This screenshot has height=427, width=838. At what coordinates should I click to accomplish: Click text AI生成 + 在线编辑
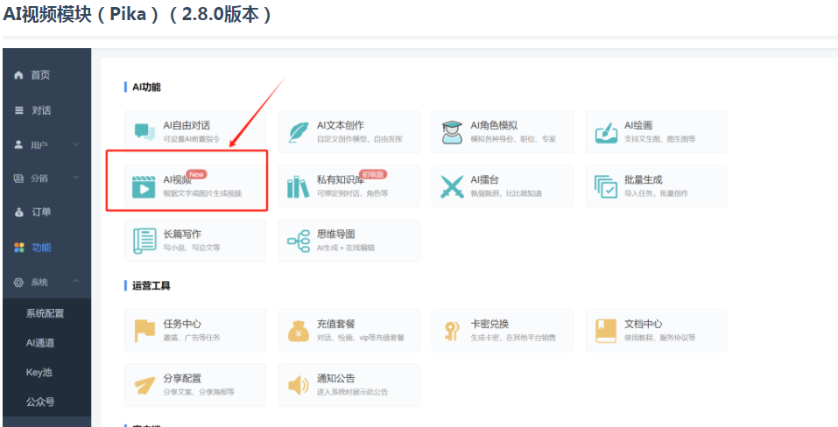coord(346,248)
